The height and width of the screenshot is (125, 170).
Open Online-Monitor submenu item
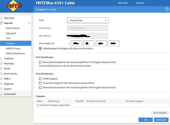coord(13,28)
